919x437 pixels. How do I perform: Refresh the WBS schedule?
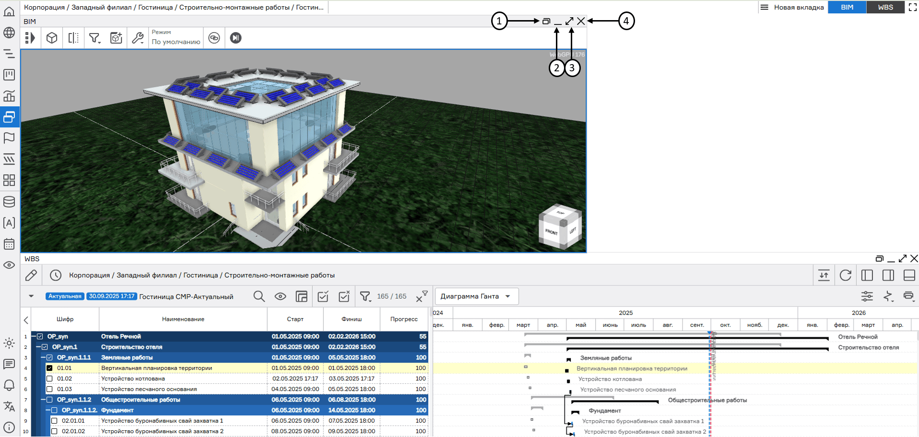click(x=846, y=275)
